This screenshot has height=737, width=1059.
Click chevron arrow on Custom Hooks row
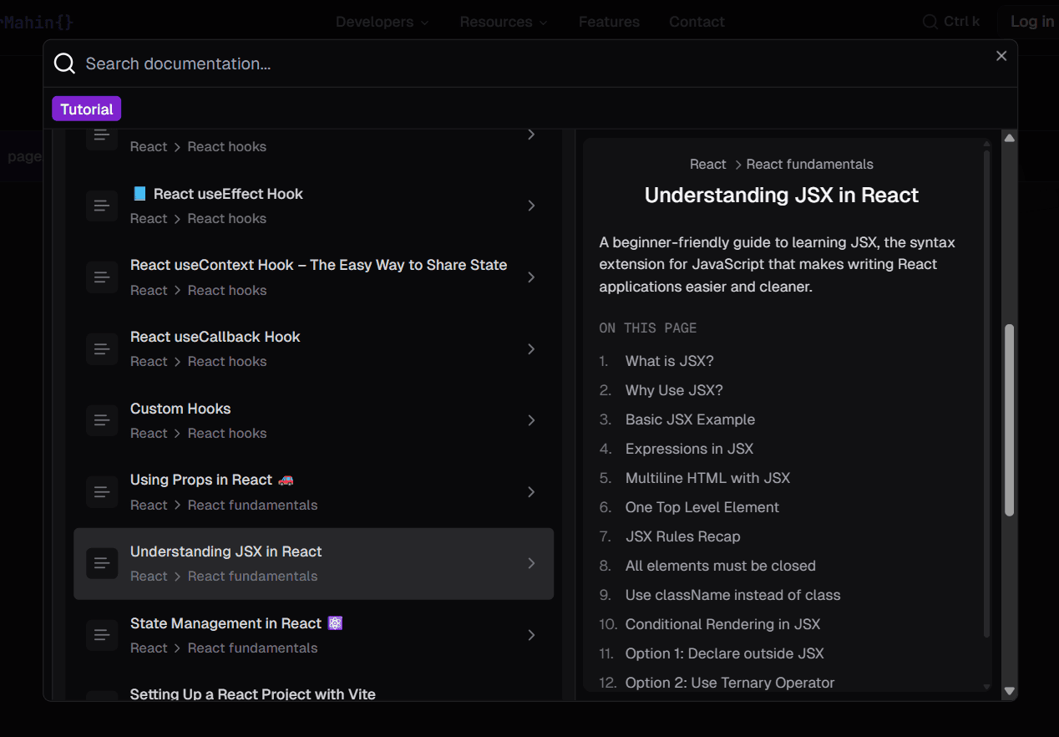(531, 420)
